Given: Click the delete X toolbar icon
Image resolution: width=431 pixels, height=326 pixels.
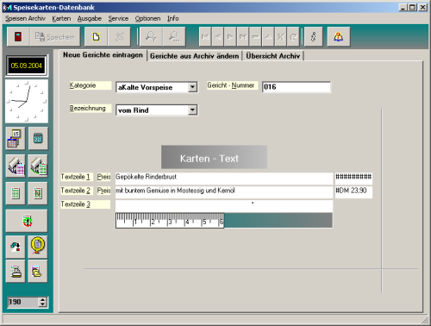Looking at the screenshot, I should 119,37.
